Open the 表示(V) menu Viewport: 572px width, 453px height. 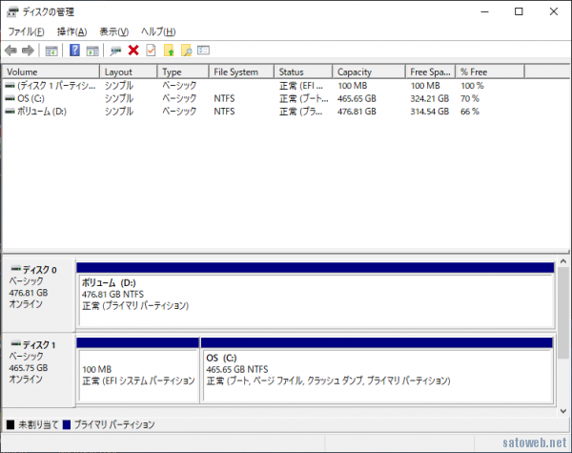pyautogui.click(x=114, y=32)
